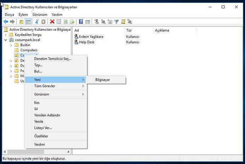Choose Listeyi Ver... context menu item

[x=56, y=128]
